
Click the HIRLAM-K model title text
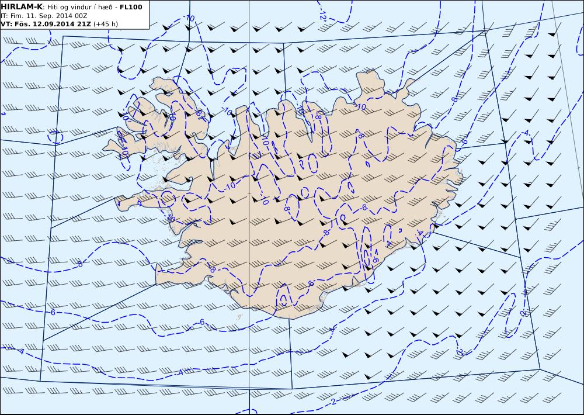coord(22,7)
